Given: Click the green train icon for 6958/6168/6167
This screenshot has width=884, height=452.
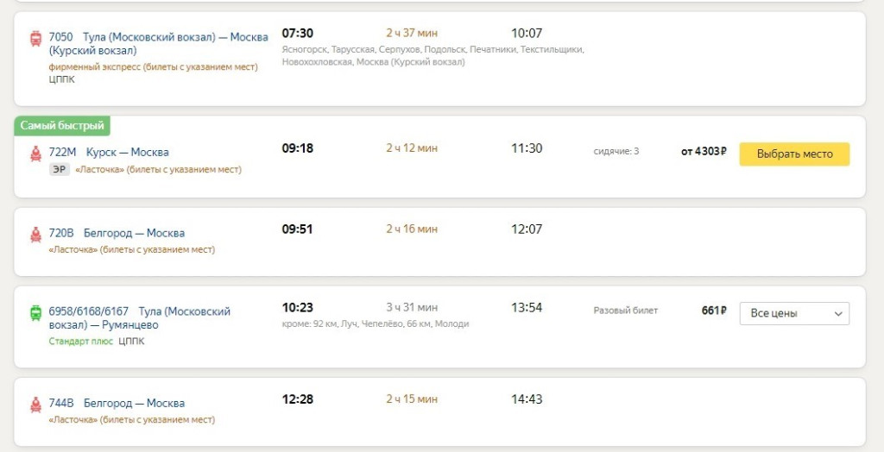Looking at the screenshot, I should coord(35,312).
